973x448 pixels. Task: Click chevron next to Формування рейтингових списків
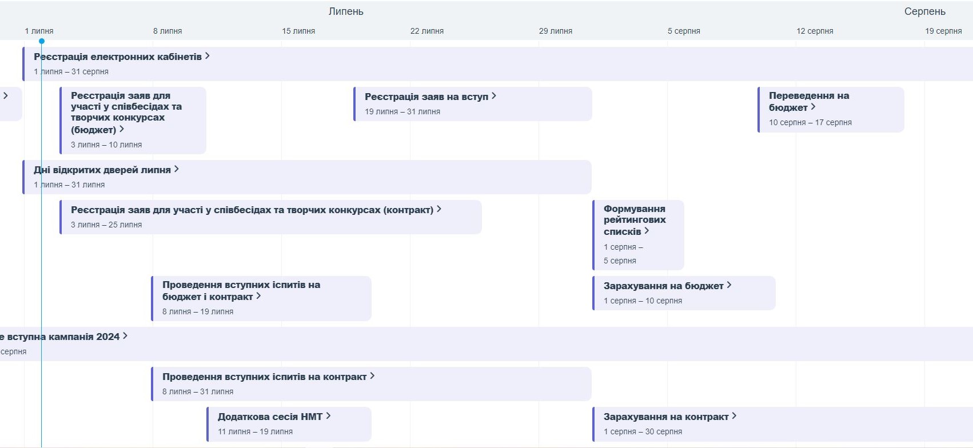point(647,231)
